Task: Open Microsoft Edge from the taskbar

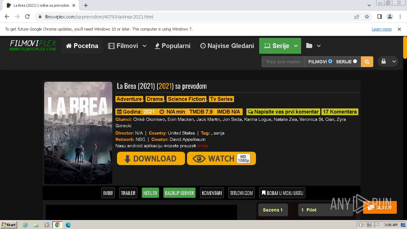Action: tap(68, 225)
